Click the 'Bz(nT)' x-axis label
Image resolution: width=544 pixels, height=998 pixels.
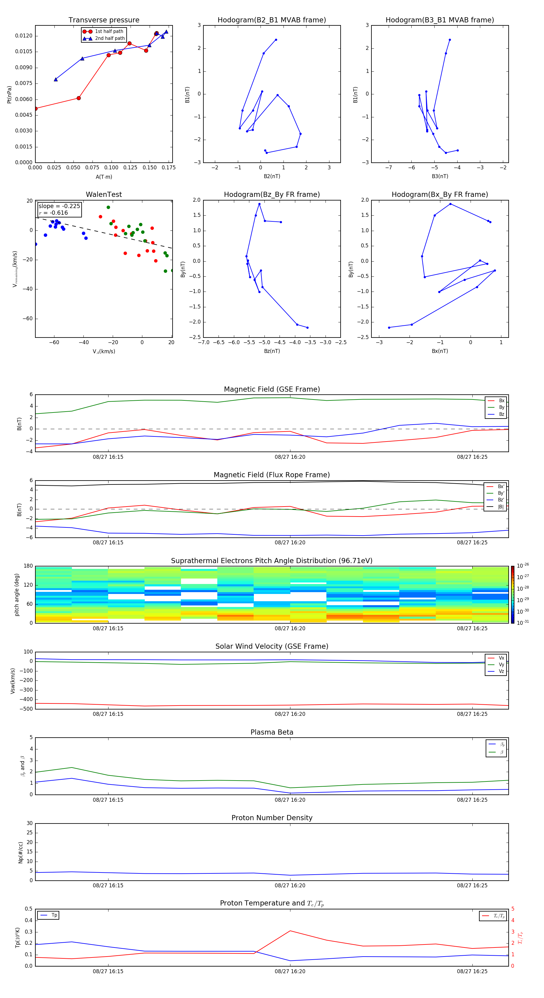point(272,351)
